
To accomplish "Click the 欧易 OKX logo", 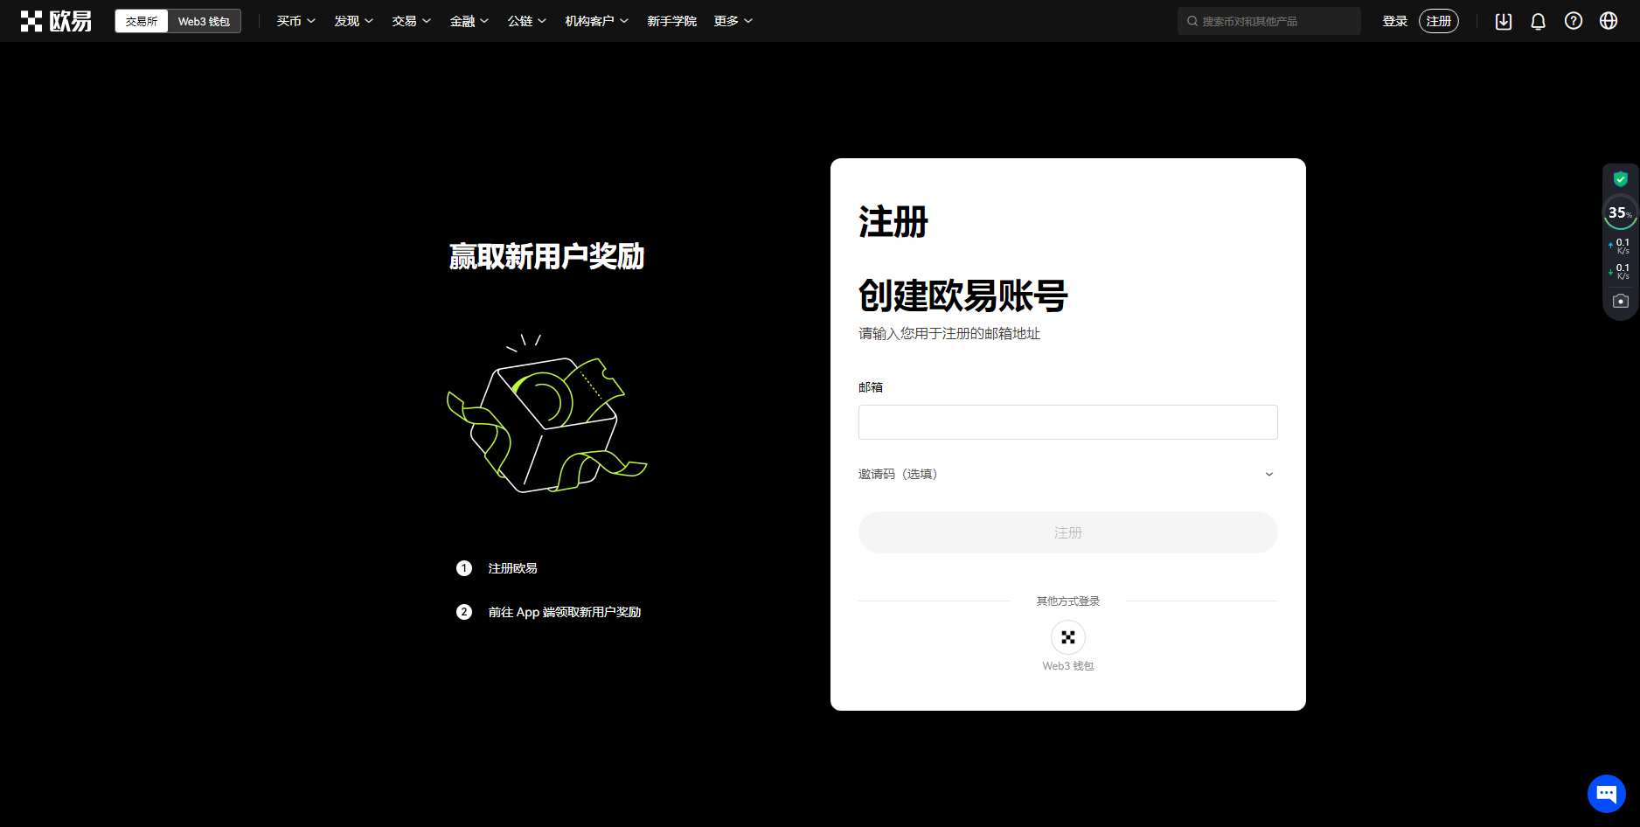I will click(x=56, y=21).
